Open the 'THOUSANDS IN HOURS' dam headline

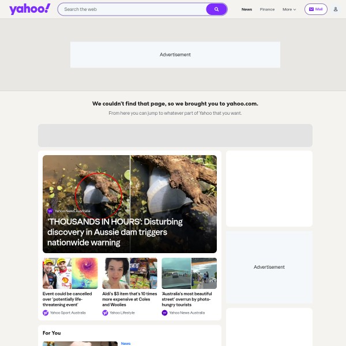[115, 232]
